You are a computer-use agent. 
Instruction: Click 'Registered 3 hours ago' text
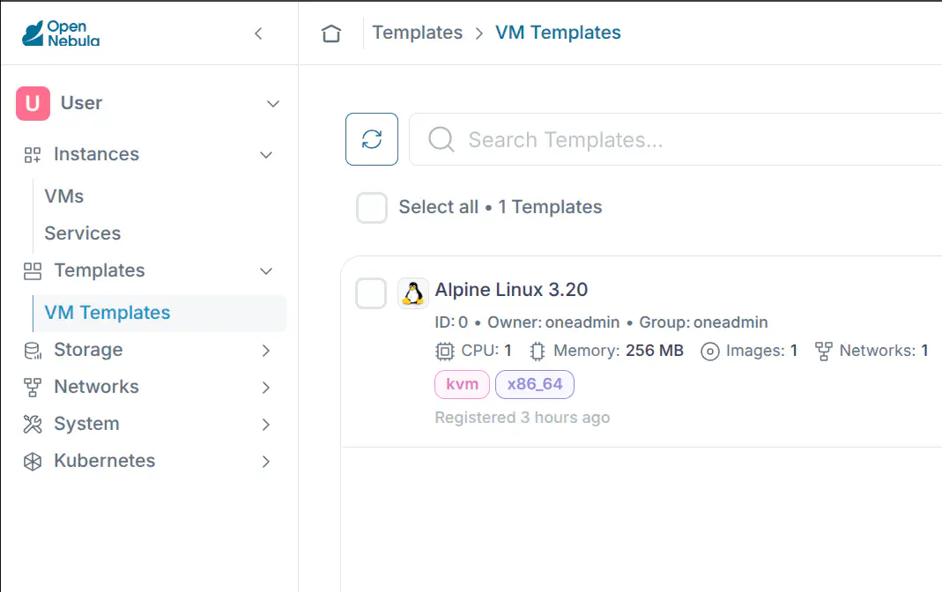522,418
